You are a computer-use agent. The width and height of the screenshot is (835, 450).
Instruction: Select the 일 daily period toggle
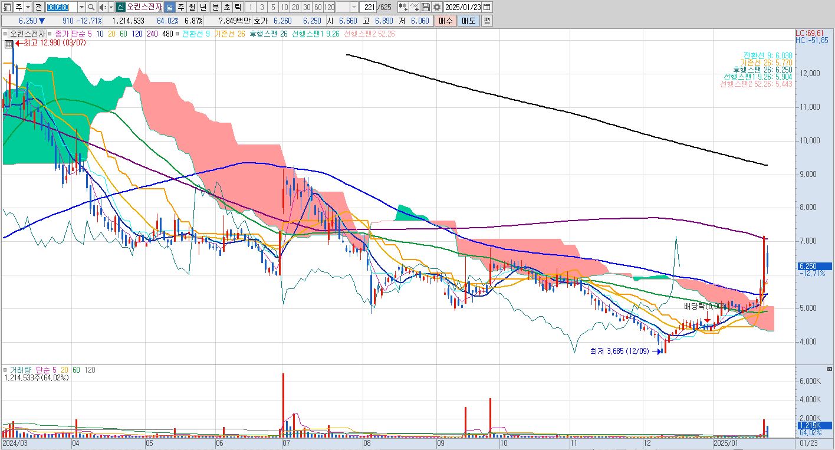169,7
